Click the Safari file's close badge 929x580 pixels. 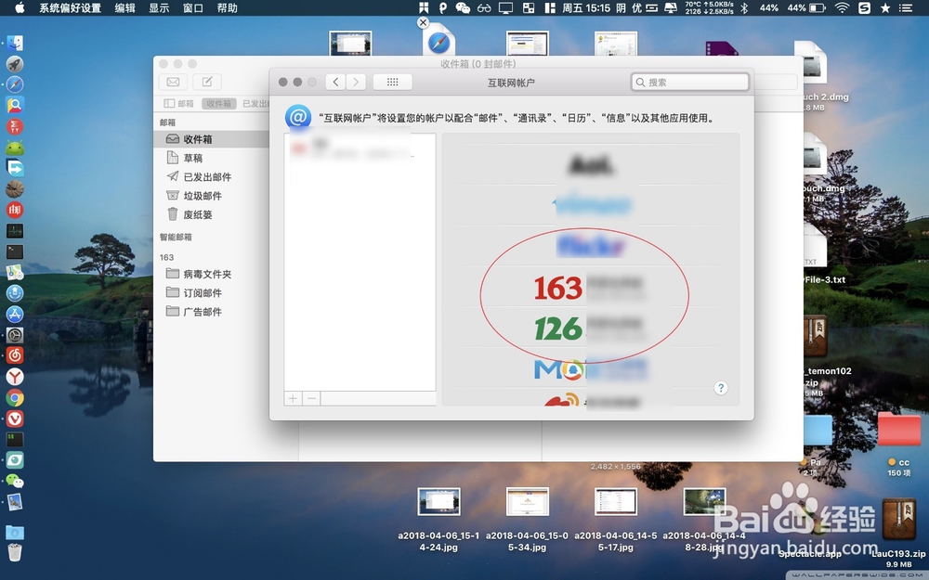423,22
